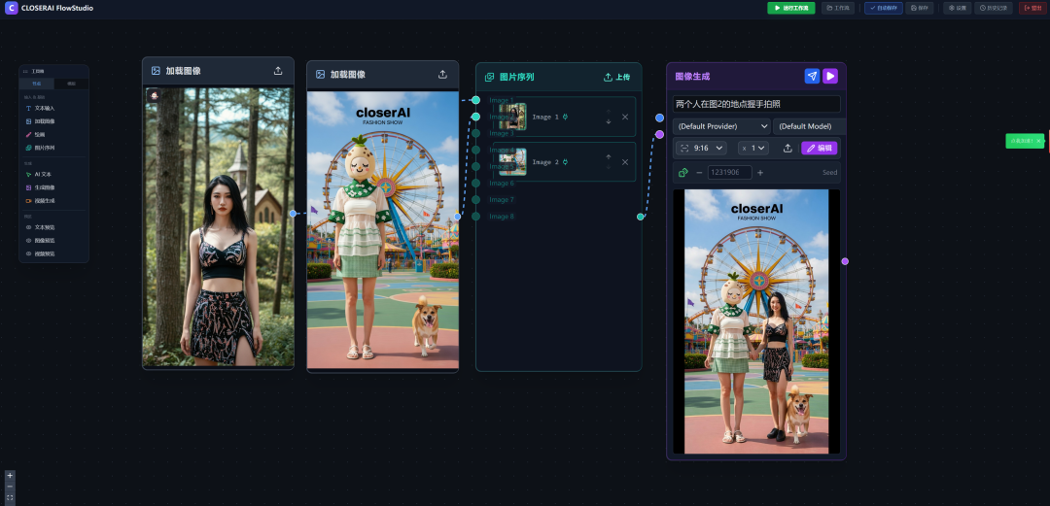
Task: Click the Image 8 input port
Action: coord(475,217)
